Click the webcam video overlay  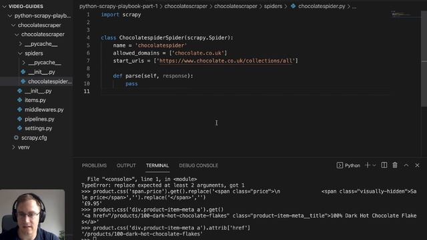[x=33, y=215]
